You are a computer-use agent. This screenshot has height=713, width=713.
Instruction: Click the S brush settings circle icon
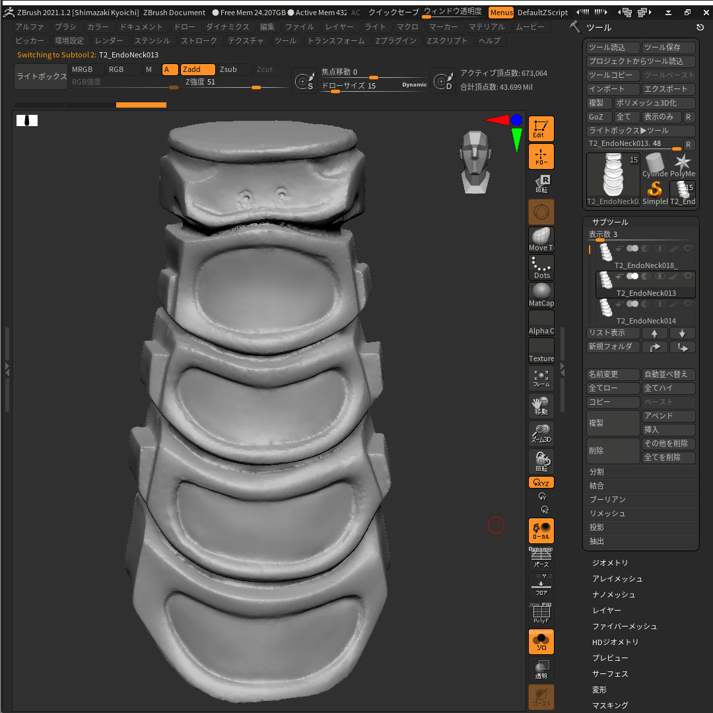coord(304,81)
